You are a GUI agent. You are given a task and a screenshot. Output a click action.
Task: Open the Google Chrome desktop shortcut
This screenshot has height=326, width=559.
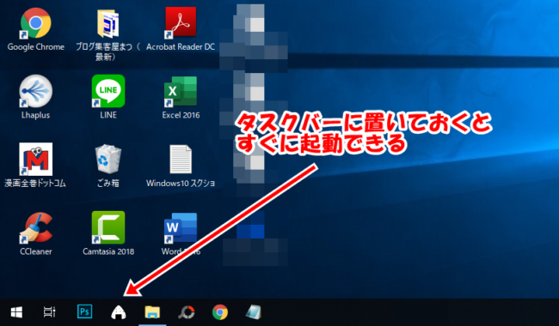point(35,23)
